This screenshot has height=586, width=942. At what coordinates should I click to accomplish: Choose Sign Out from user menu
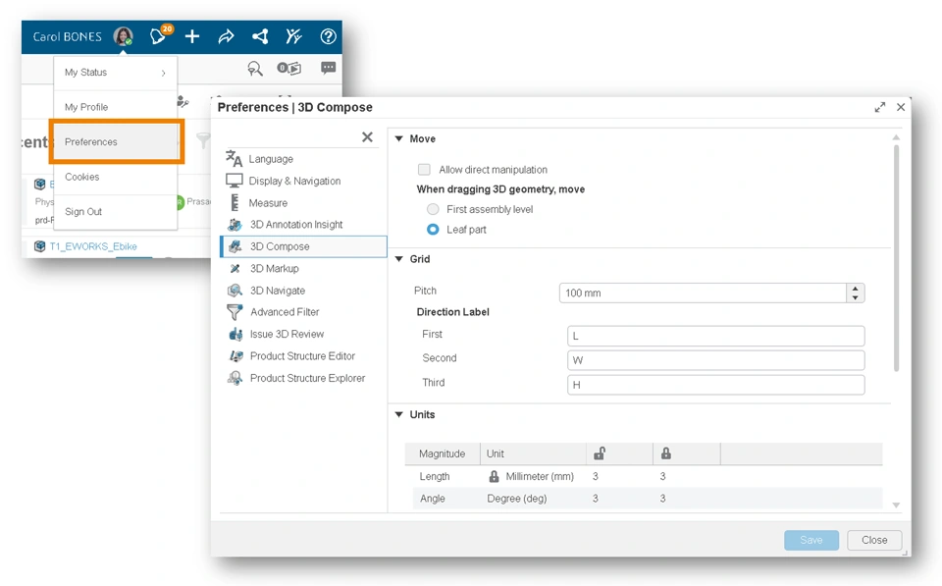[116, 212]
